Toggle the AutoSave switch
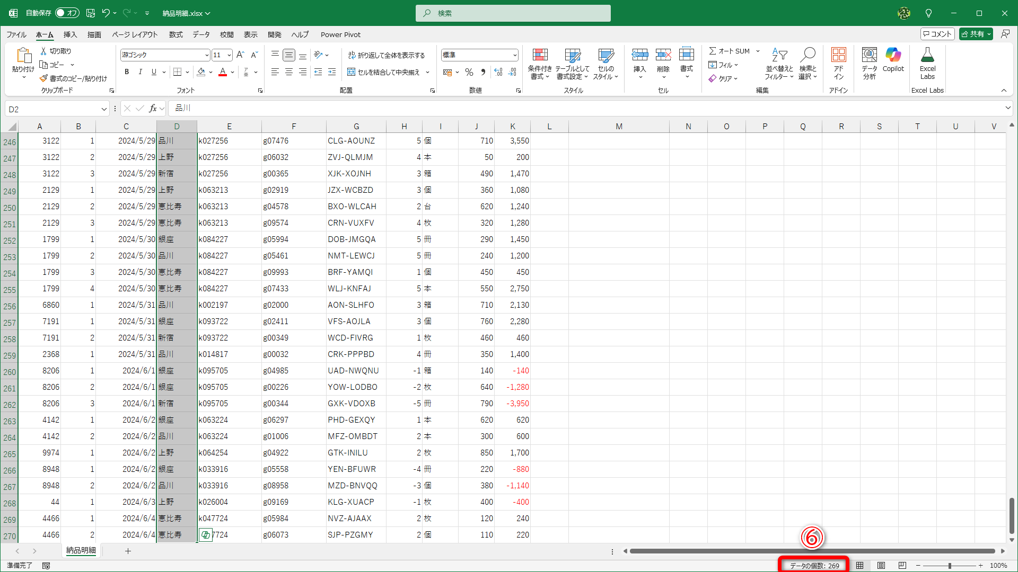The height and width of the screenshot is (572, 1018). click(x=67, y=13)
